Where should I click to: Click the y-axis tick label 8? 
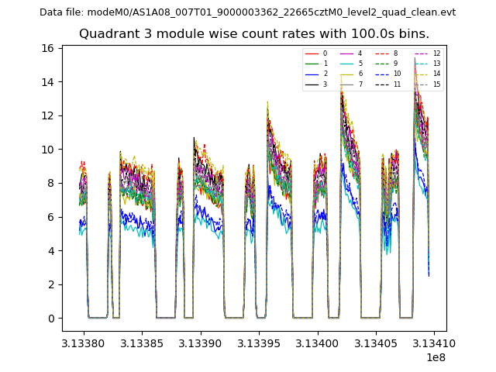(x=50, y=184)
